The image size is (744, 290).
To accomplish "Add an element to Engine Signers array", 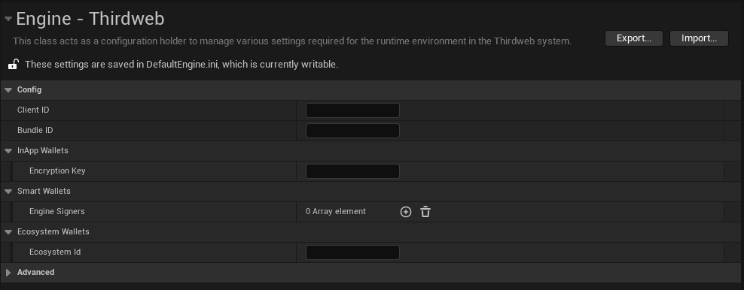I will pos(406,212).
